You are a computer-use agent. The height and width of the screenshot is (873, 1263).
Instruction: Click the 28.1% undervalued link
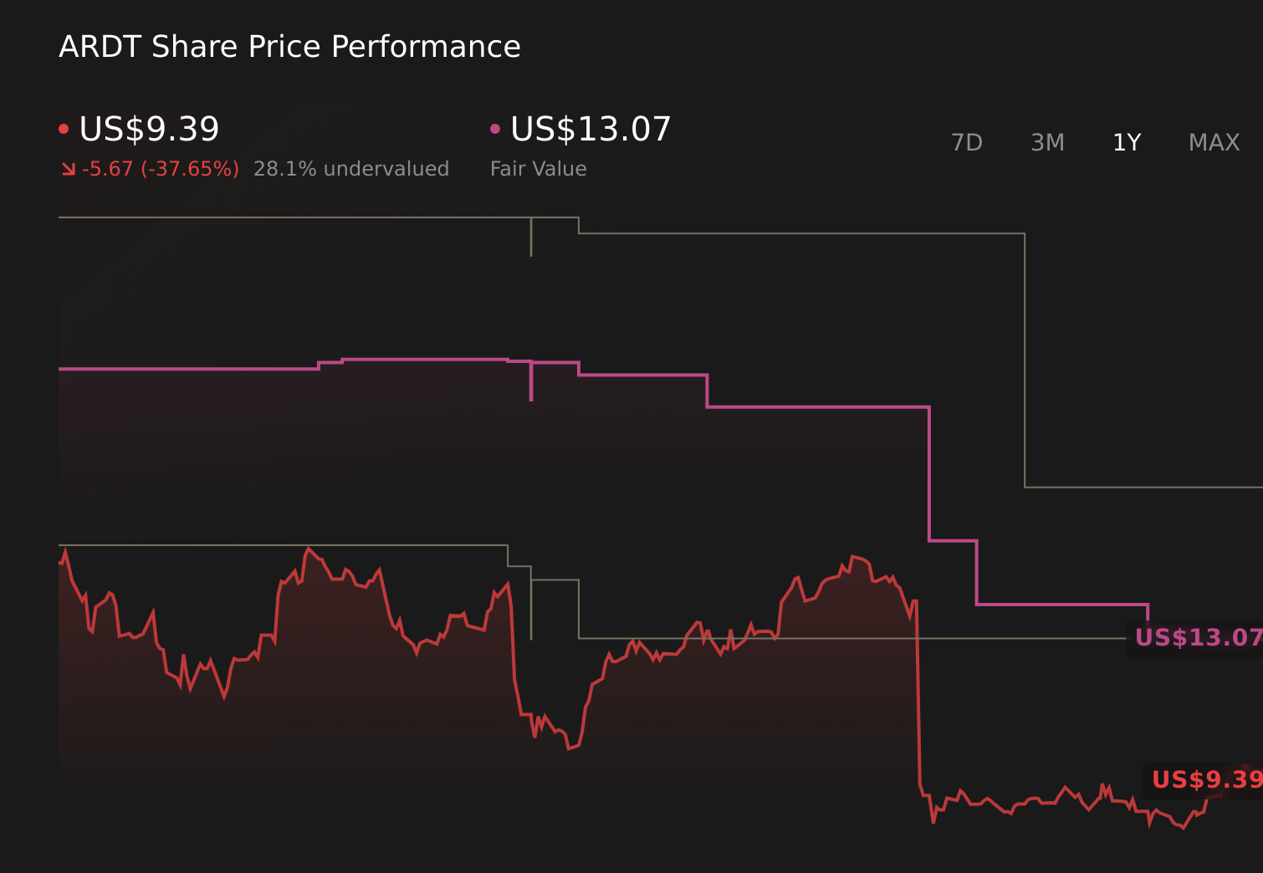pyautogui.click(x=352, y=168)
